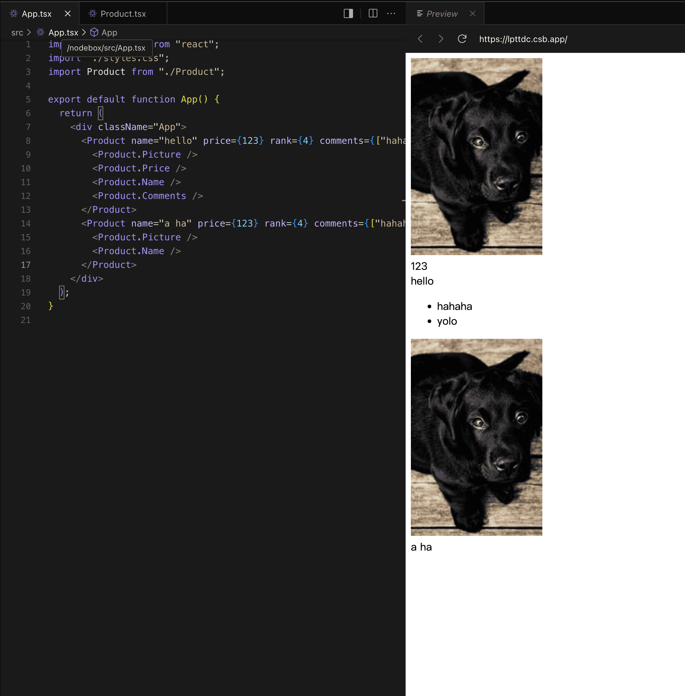
Task: Click the 'hello' product name in preview
Action: pos(422,281)
